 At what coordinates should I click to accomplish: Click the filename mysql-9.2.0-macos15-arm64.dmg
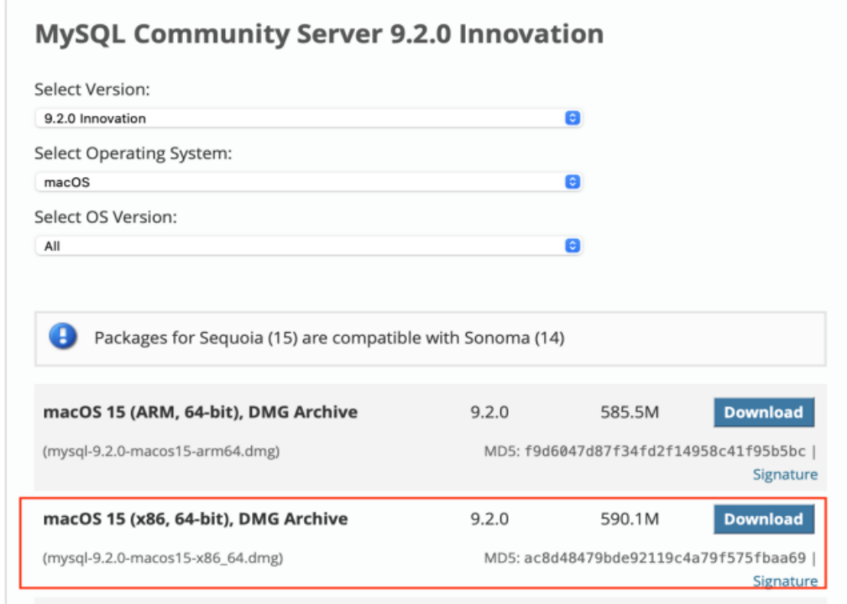pyautogui.click(x=161, y=450)
